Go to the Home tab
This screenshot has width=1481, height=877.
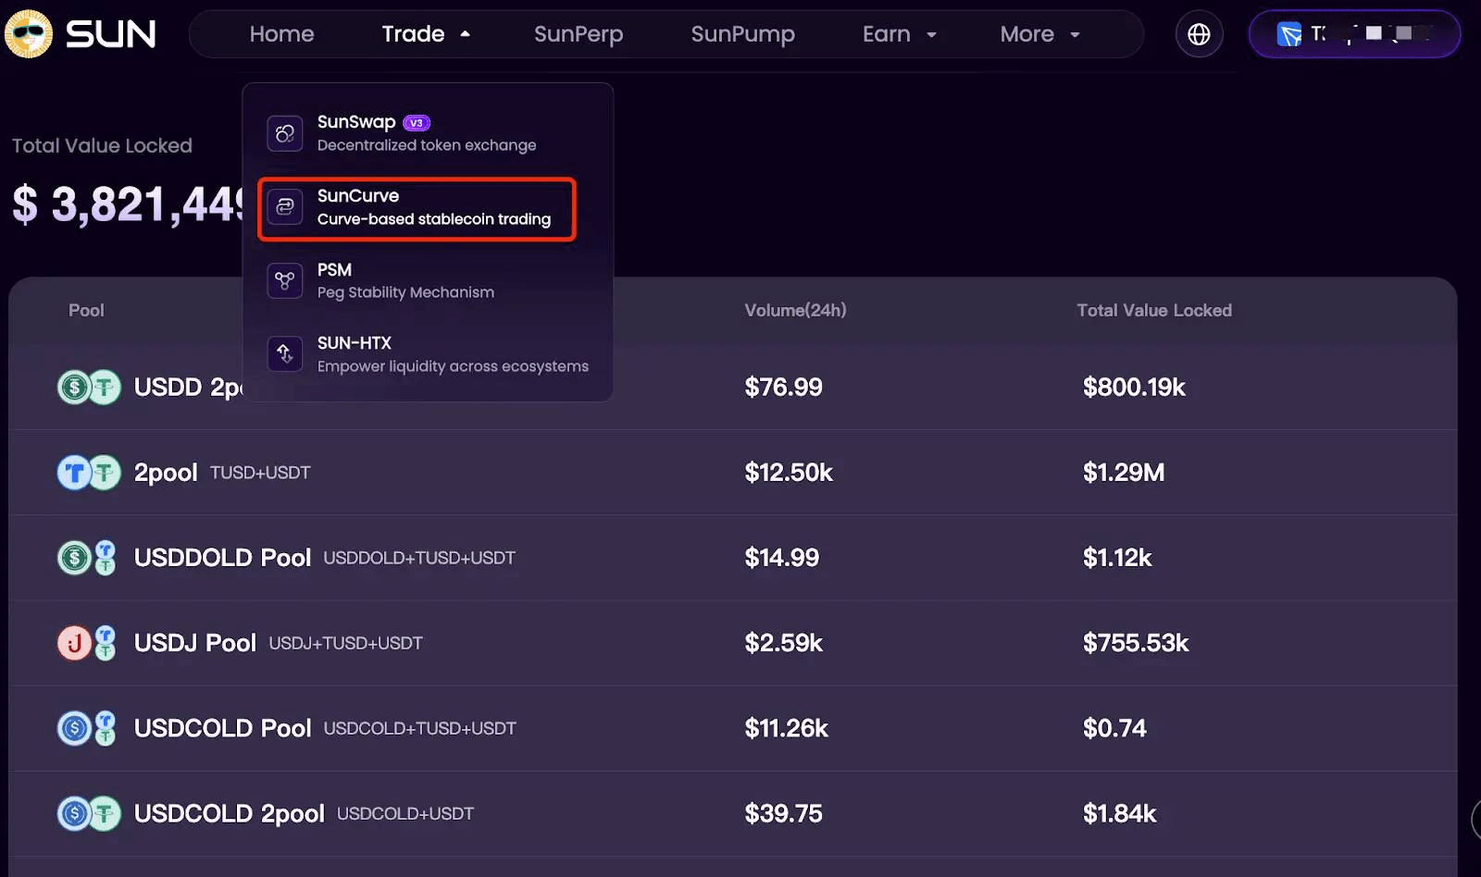281,34
